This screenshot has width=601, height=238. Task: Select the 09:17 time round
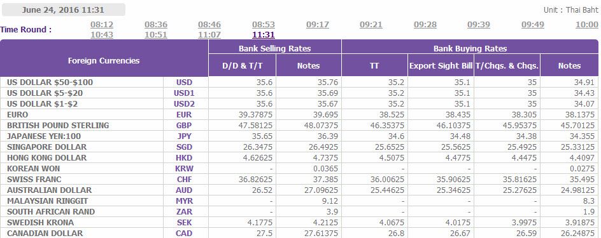[x=317, y=25]
